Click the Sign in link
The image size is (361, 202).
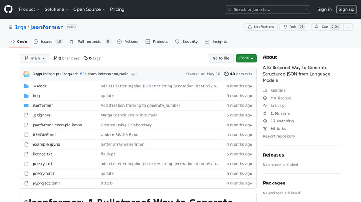[324, 9]
